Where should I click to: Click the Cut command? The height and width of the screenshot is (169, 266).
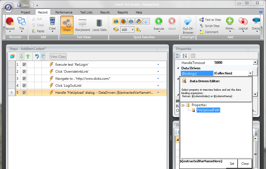click(37, 19)
